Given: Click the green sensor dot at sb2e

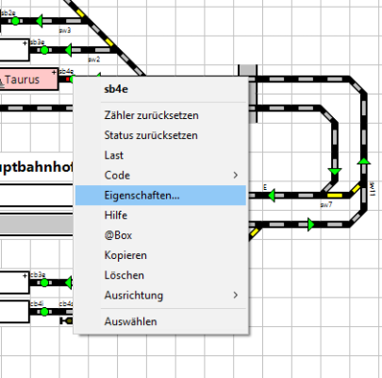Looking at the screenshot, I should tap(15, 21).
